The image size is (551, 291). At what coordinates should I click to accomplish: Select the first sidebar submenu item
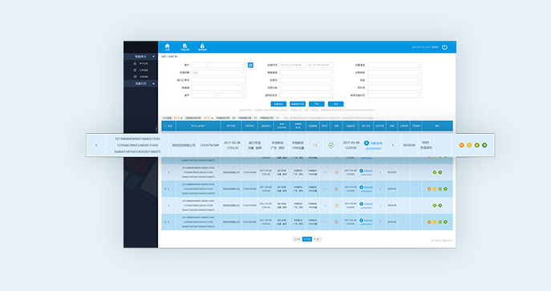(x=140, y=63)
